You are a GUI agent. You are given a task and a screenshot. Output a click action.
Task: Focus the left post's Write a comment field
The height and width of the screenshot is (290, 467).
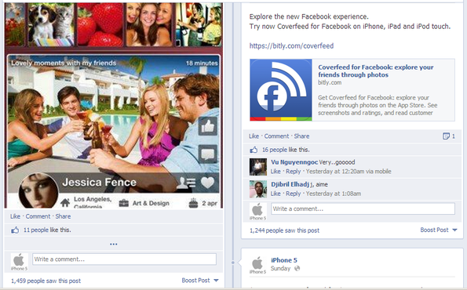[x=124, y=259]
